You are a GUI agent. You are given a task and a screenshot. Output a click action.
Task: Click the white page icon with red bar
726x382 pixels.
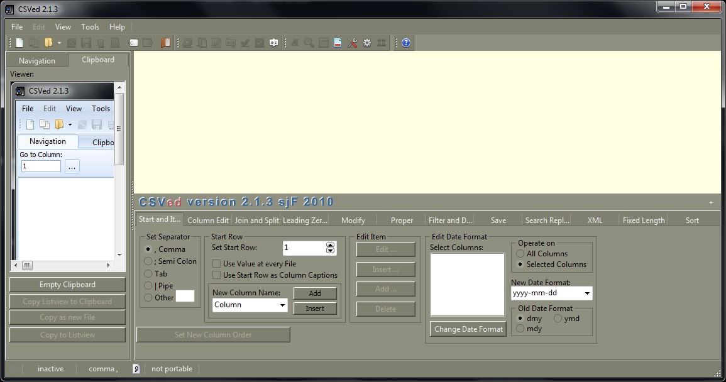pos(338,43)
